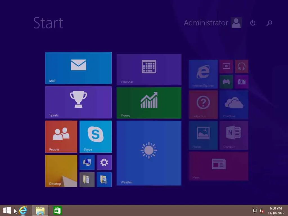Open File Explorer from the taskbar
Image resolution: width=288 pixels, height=216 pixels.
[40, 210]
